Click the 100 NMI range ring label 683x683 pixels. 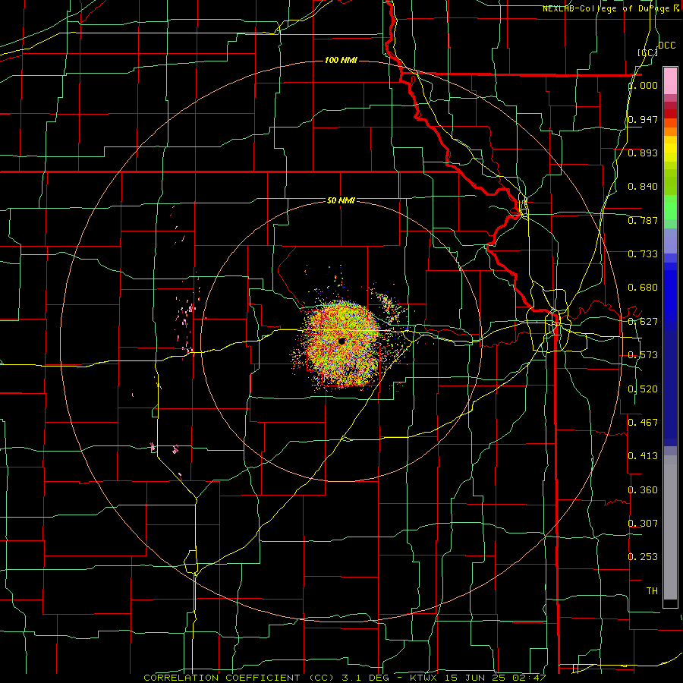(341, 60)
